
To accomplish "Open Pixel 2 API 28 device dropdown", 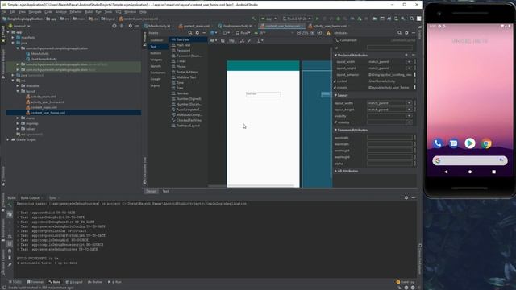I will click(x=297, y=19).
